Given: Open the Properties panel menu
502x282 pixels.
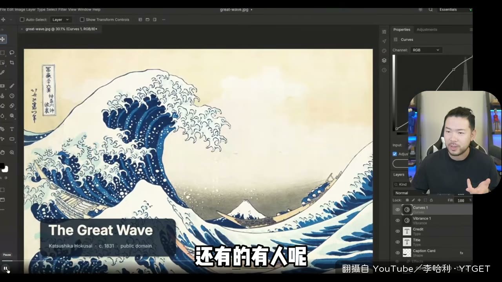Looking at the screenshot, I should (x=471, y=29).
